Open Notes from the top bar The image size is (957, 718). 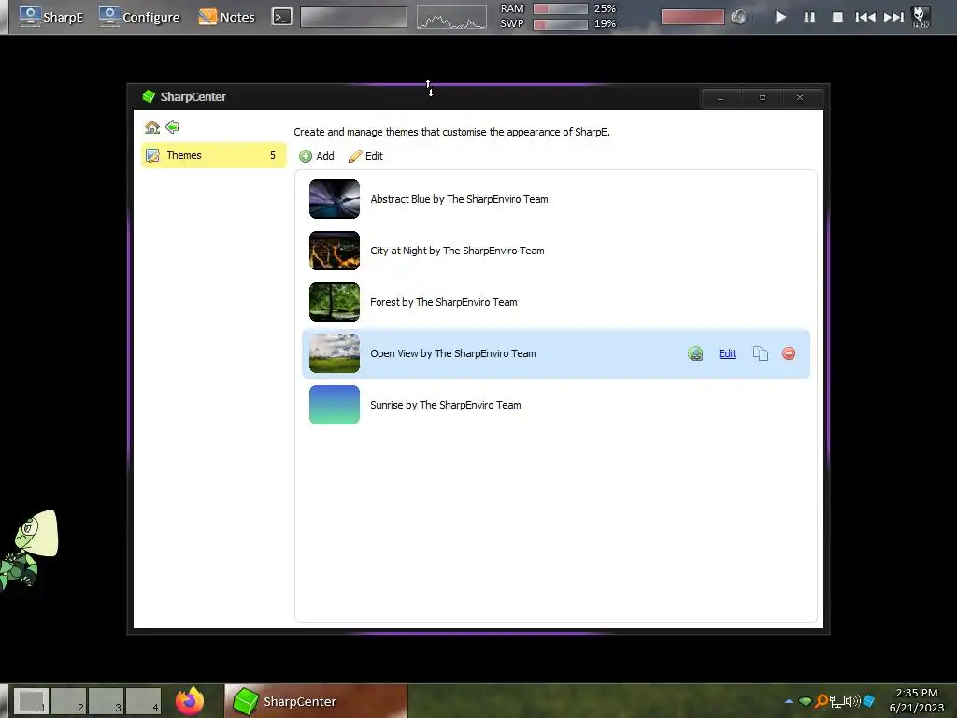pos(226,17)
